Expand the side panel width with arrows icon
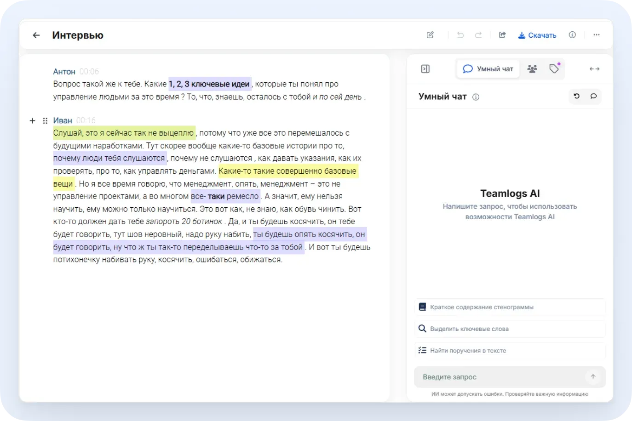The image size is (632, 421). tap(594, 69)
